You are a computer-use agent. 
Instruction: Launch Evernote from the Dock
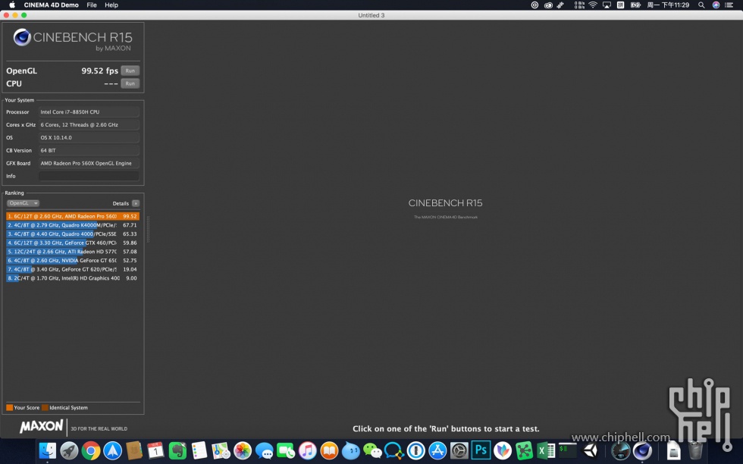[x=177, y=450]
